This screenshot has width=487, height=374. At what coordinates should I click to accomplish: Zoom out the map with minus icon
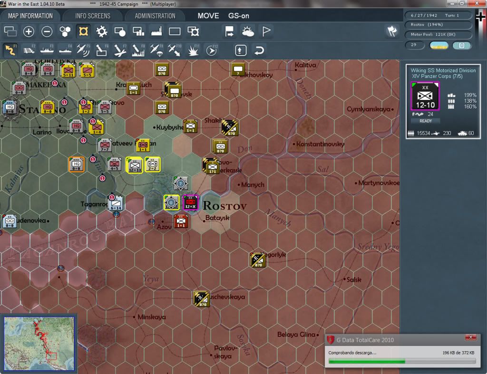47,31
